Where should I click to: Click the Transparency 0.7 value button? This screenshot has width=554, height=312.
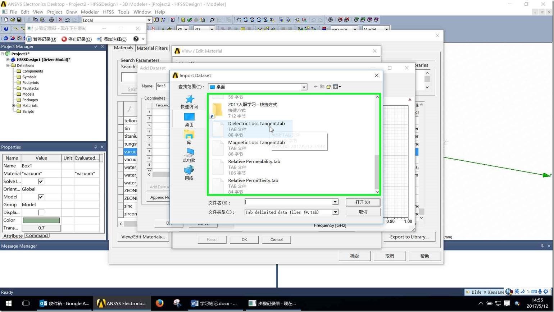[41, 228]
